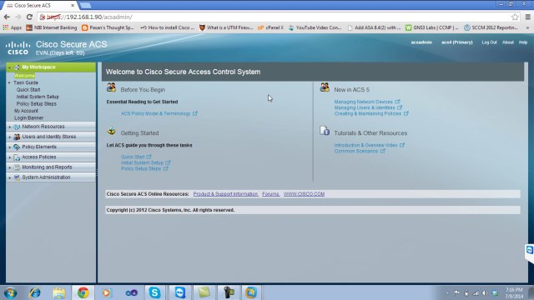This screenshot has width=534, height=300.
Task: Expand the Access Policies arrow
Action: point(9,157)
